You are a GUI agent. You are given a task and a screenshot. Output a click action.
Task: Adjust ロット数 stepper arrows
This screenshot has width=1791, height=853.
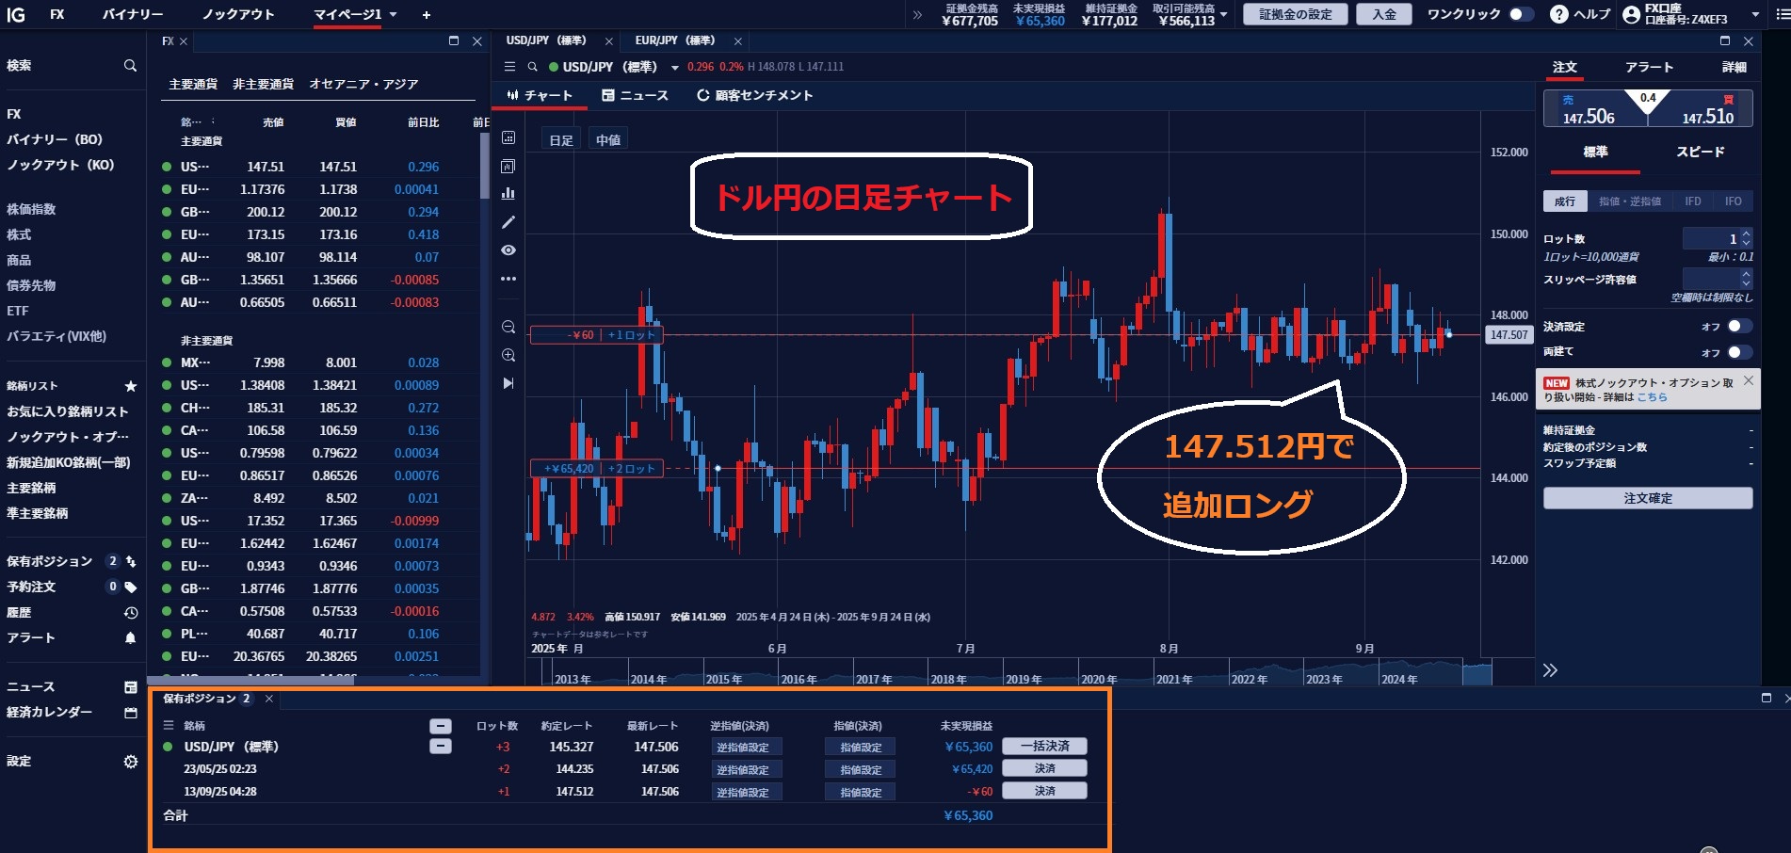coord(1747,238)
